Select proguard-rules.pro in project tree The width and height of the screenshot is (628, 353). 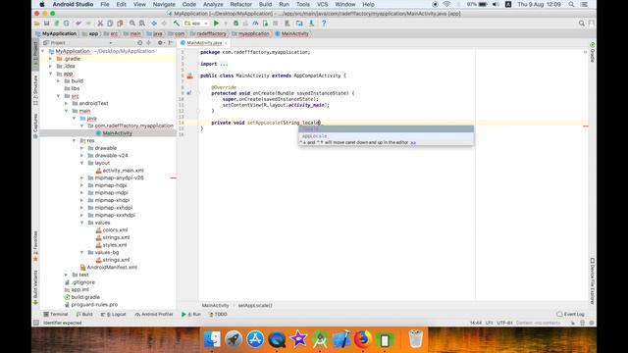pos(94,305)
